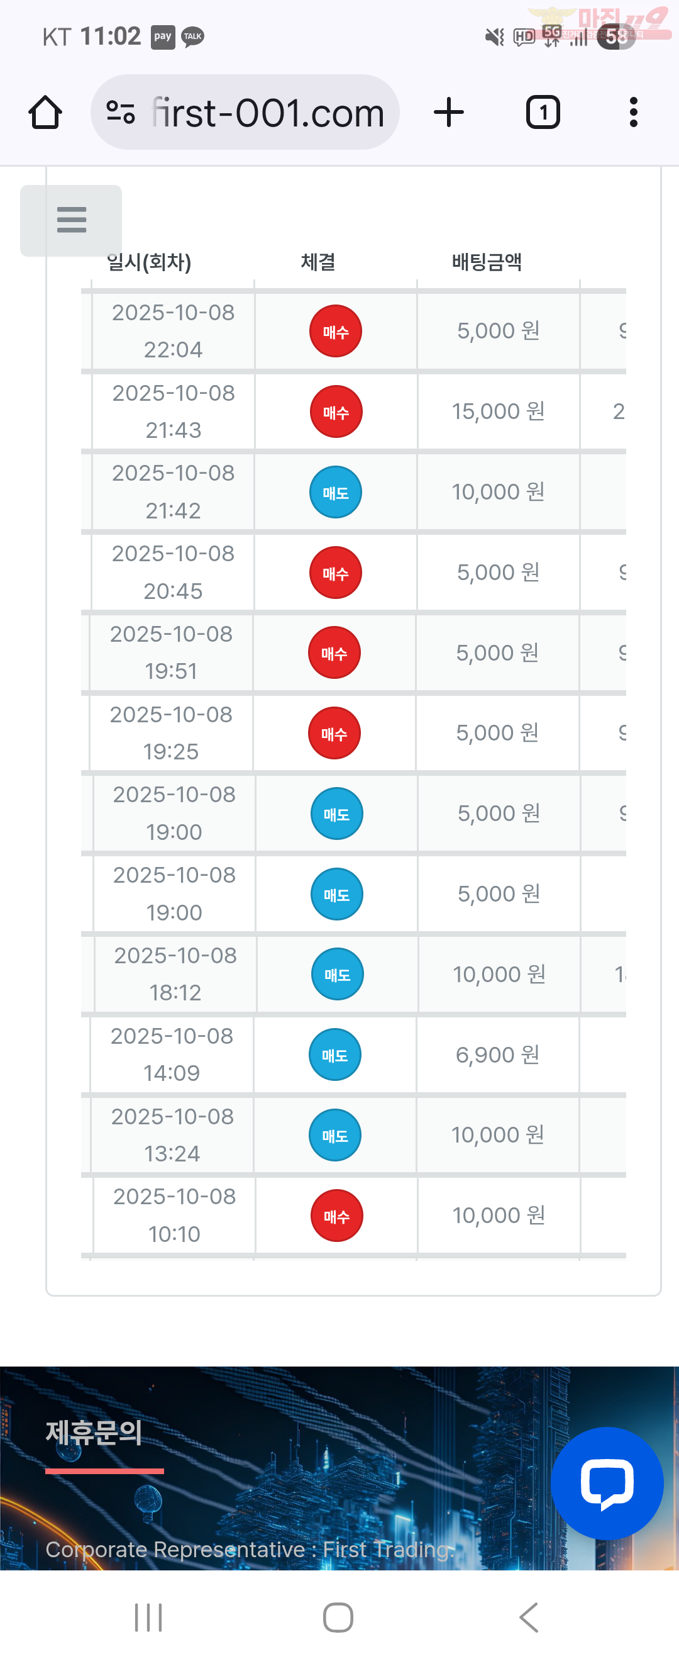The height and width of the screenshot is (1661, 679).
Task: Select the 일시(회차) column header
Action: point(149,262)
